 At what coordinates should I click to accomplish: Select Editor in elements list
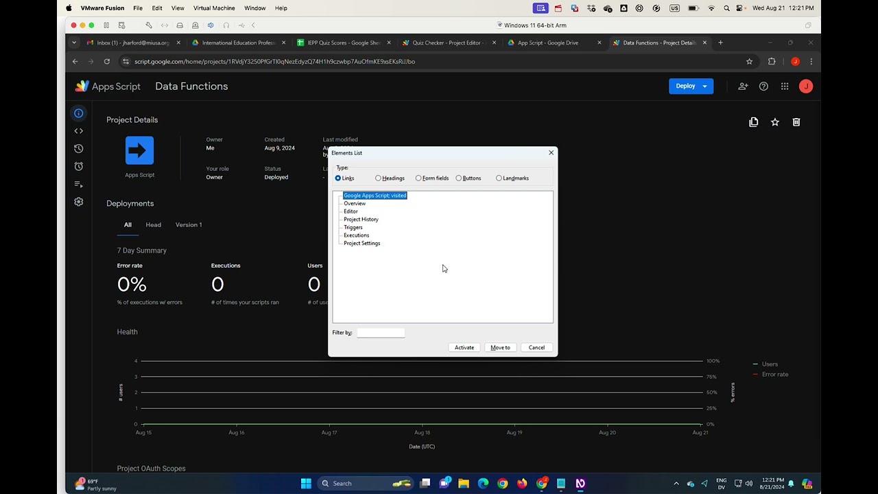coord(351,211)
